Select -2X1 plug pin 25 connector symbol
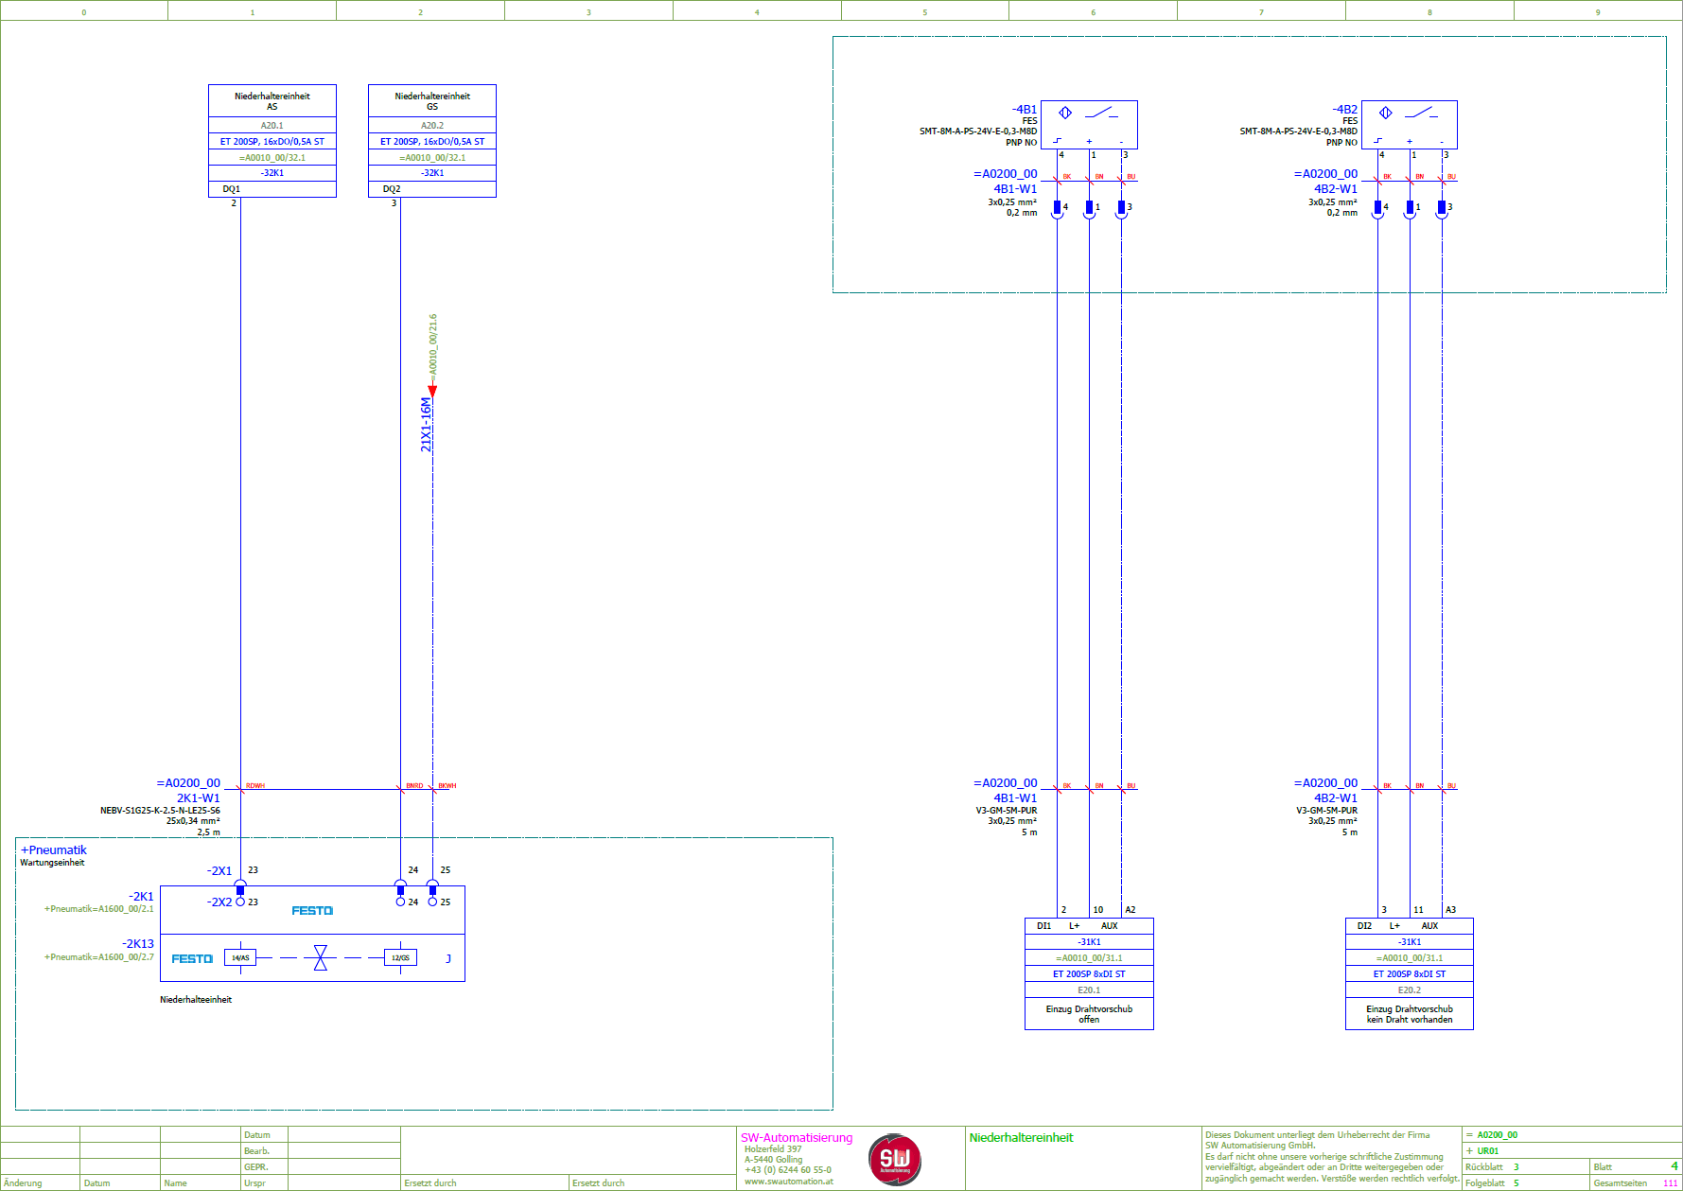 (x=432, y=887)
